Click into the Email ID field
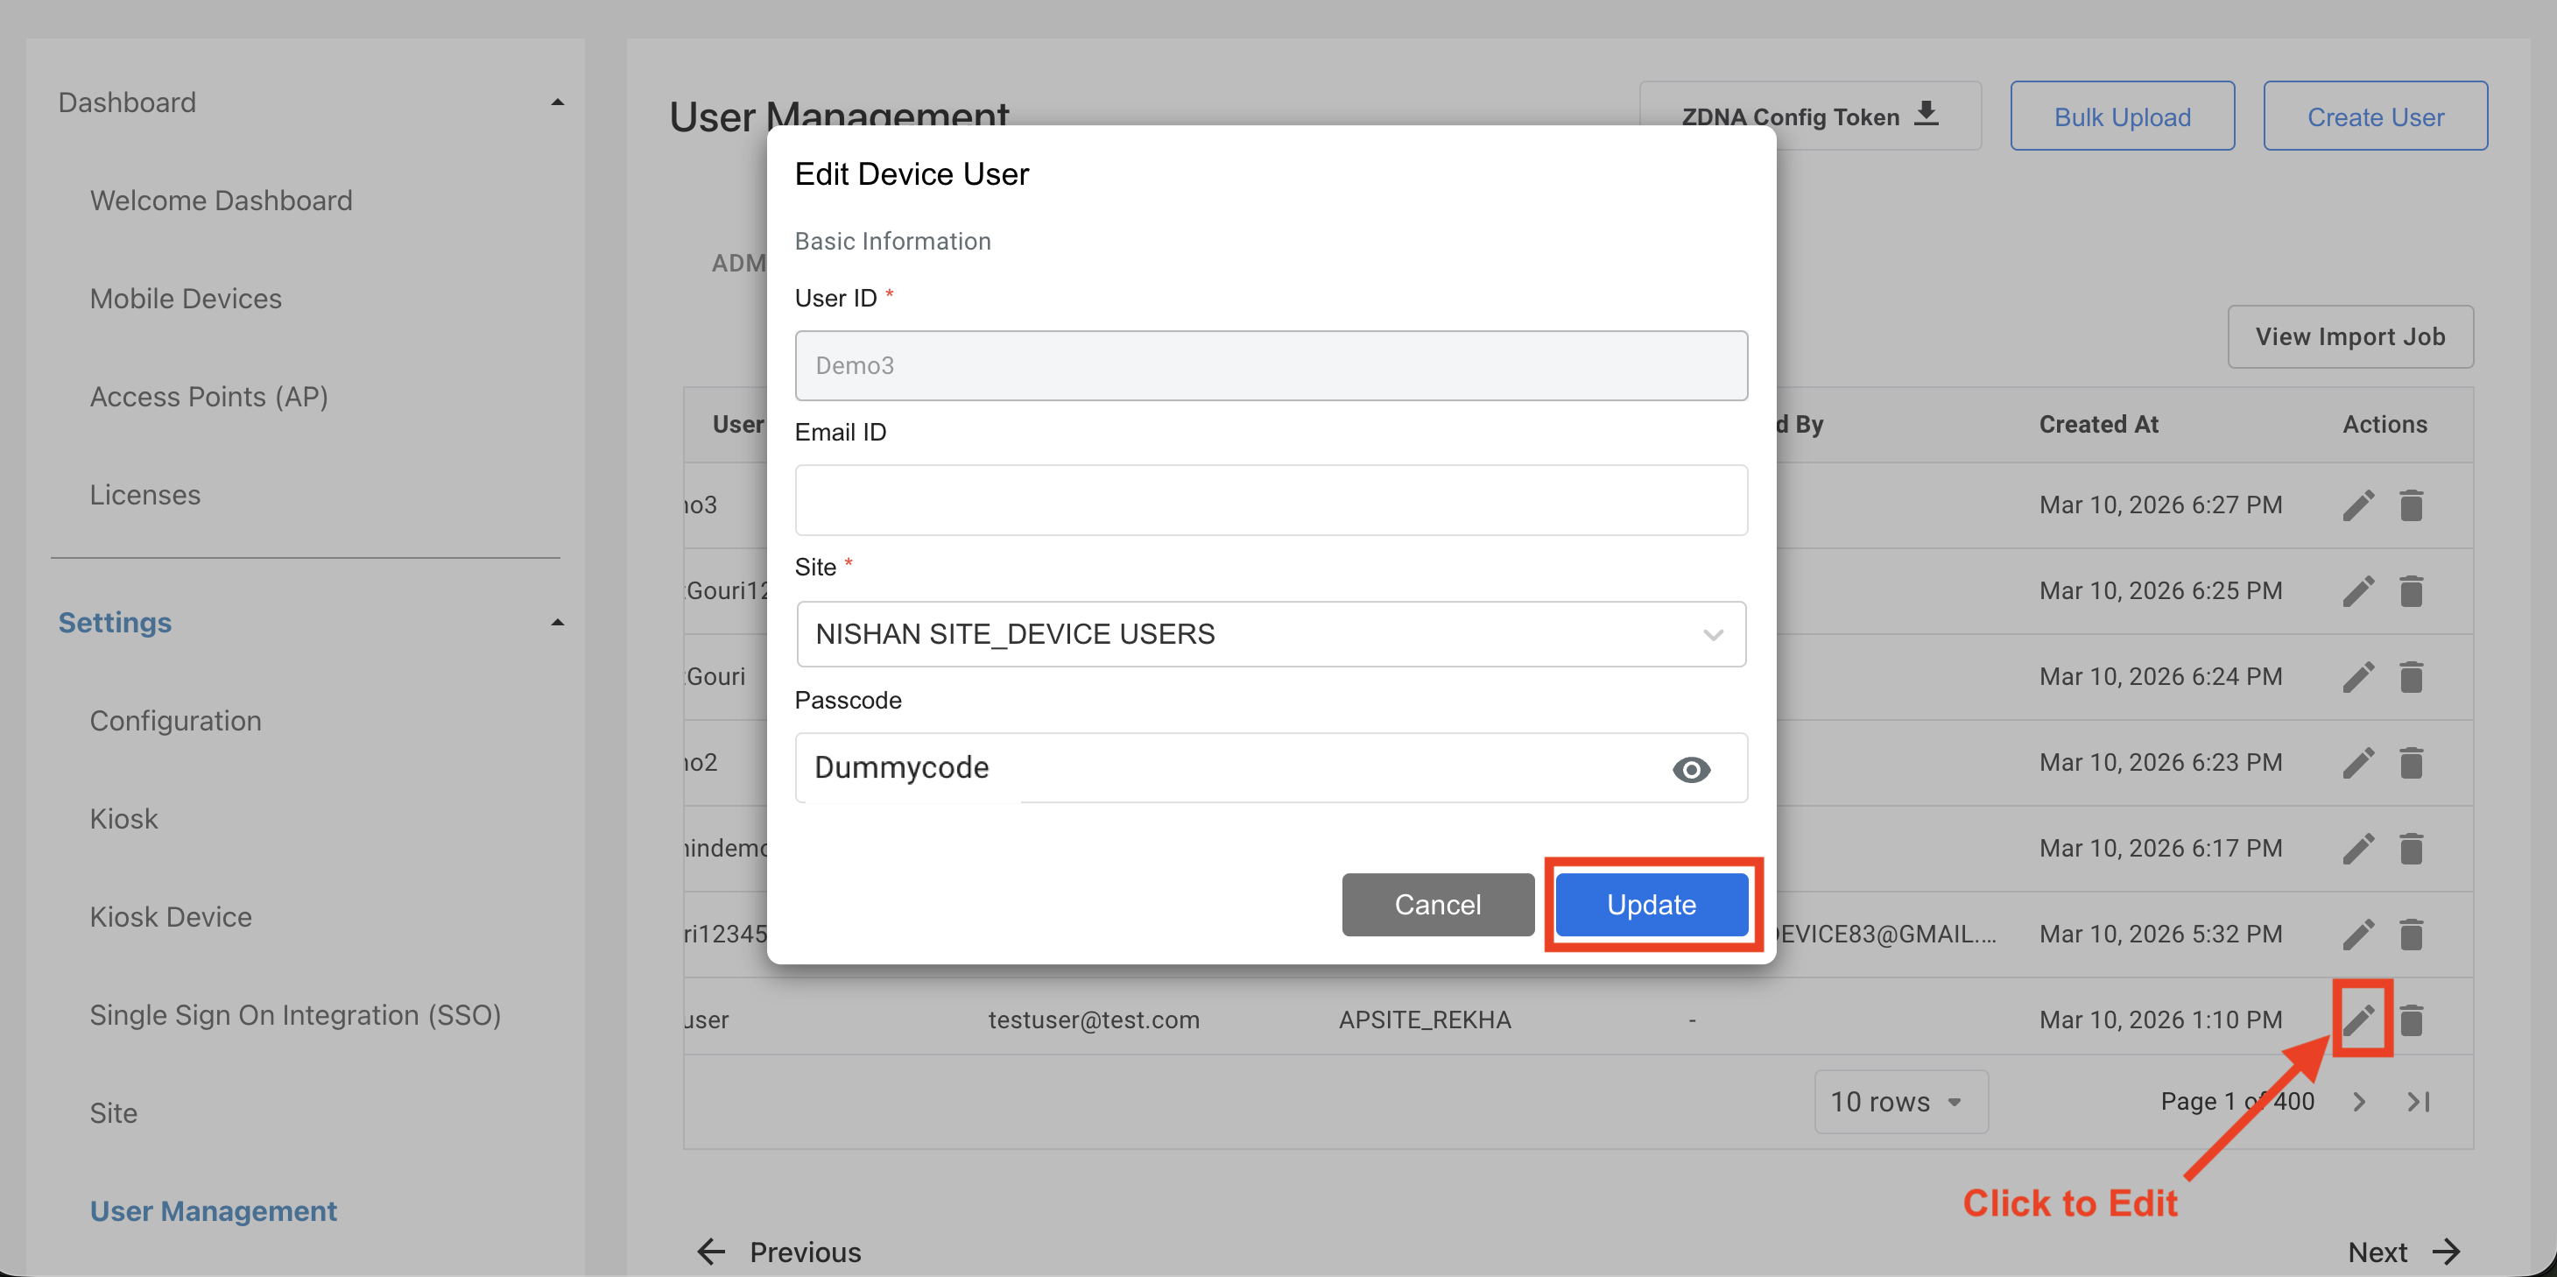2557x1277 pixels. pyautogui.click(x=1271, y=499)
